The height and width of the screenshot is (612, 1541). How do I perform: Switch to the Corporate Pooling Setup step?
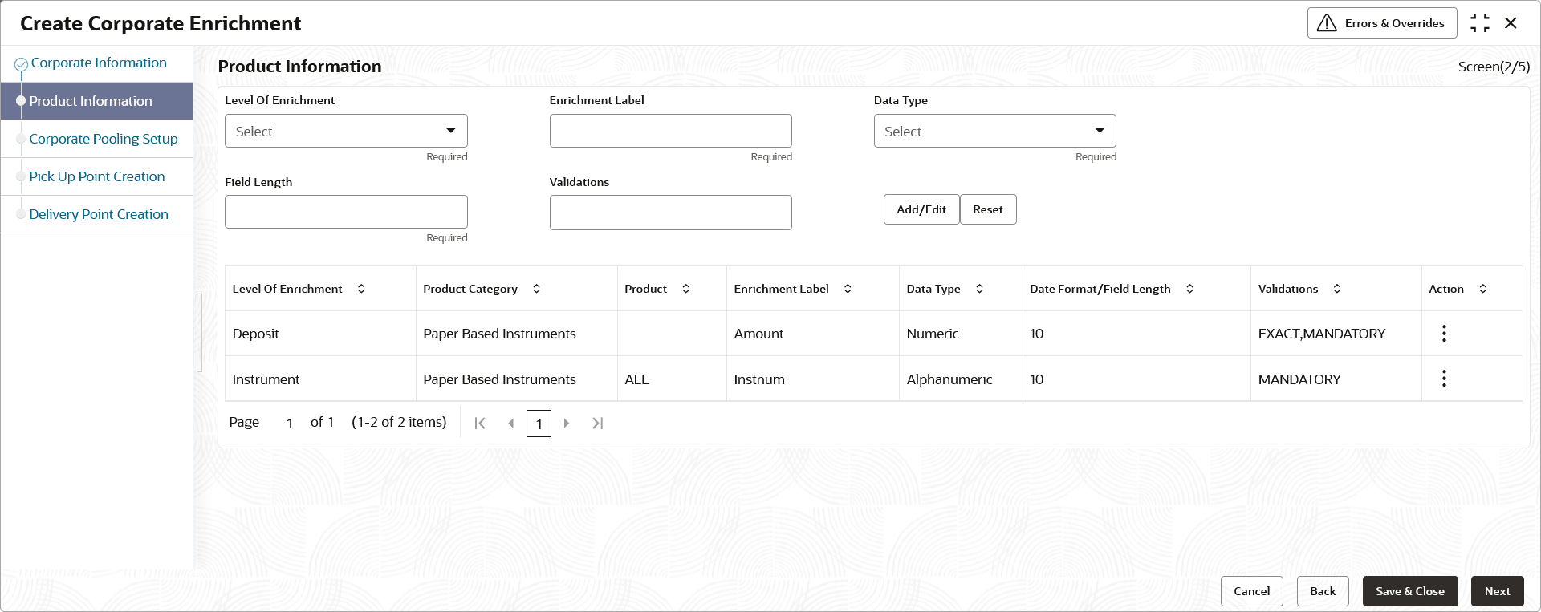104,139
